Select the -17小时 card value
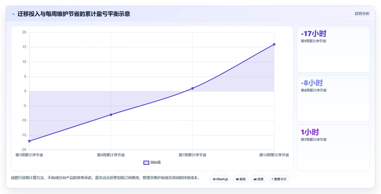381x194 pixels. point(313,34)
